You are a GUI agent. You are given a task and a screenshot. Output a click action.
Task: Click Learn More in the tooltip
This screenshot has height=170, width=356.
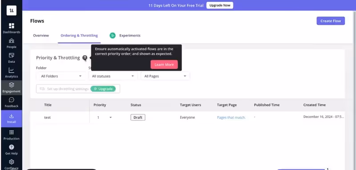(164, 65)
